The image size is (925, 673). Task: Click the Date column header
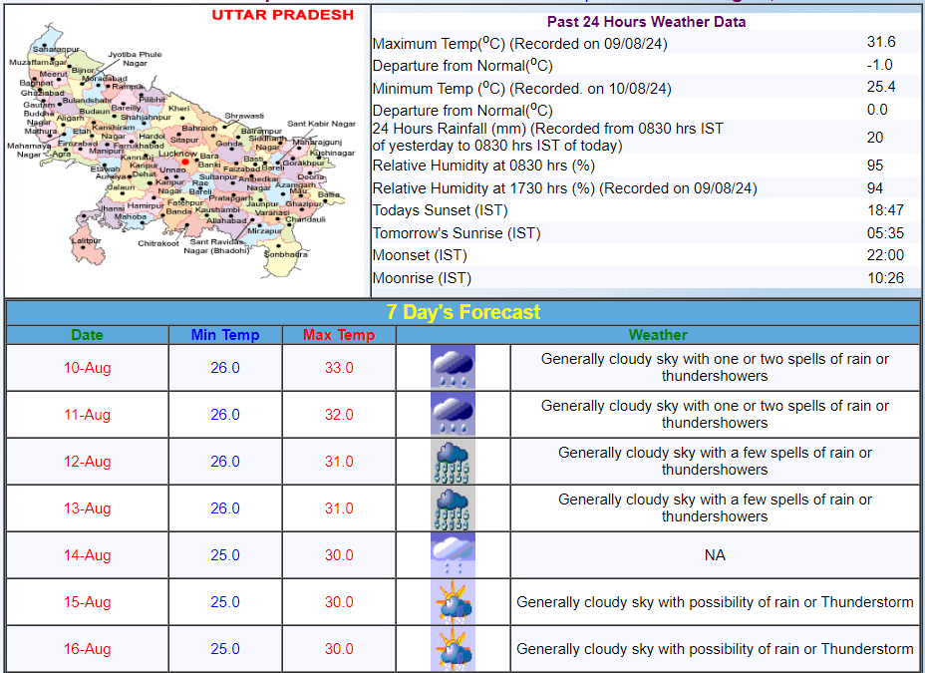click(87, 335)
